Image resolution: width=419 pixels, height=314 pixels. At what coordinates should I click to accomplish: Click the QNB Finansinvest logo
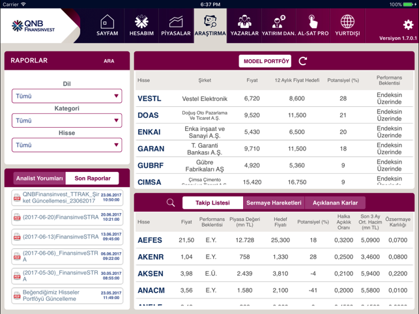[x=33, y=26]
